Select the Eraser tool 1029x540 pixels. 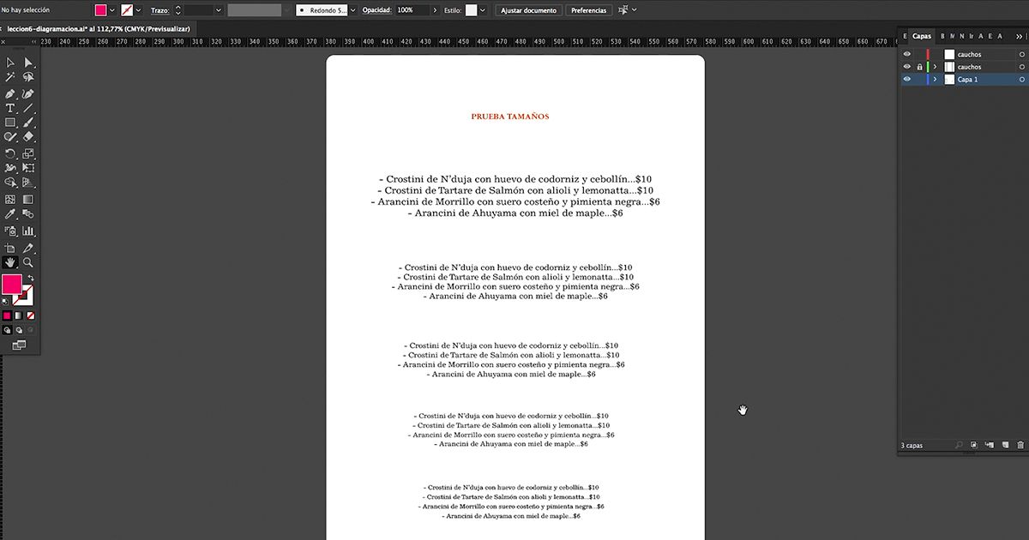tap(28, 136)
